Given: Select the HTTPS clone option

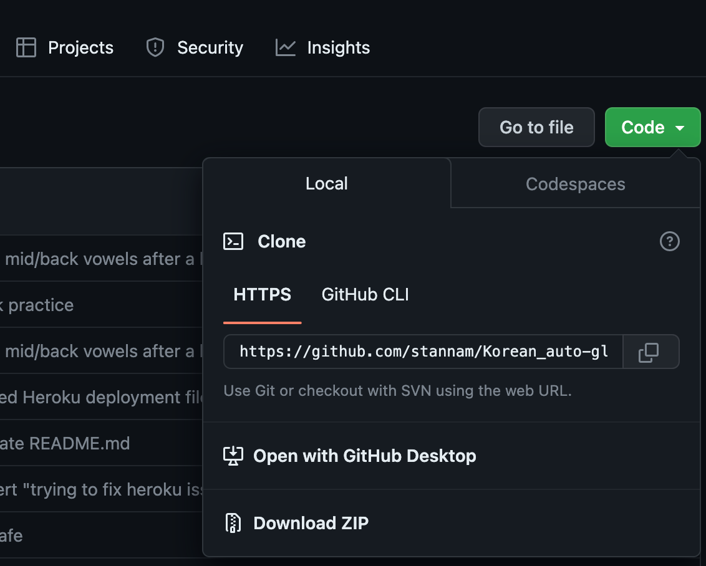Looking at the screenshot, I should click(262, 295).
